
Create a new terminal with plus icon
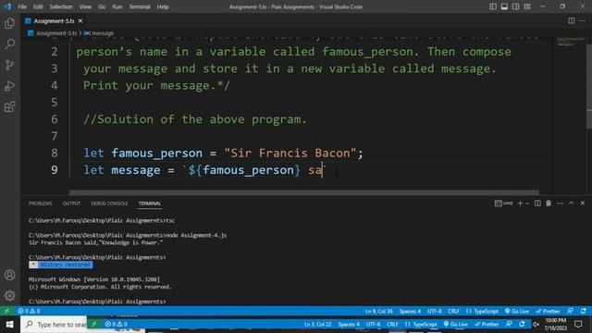point(520,203)
